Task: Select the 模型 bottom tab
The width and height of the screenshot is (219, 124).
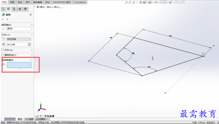Action: pos(20,119)
